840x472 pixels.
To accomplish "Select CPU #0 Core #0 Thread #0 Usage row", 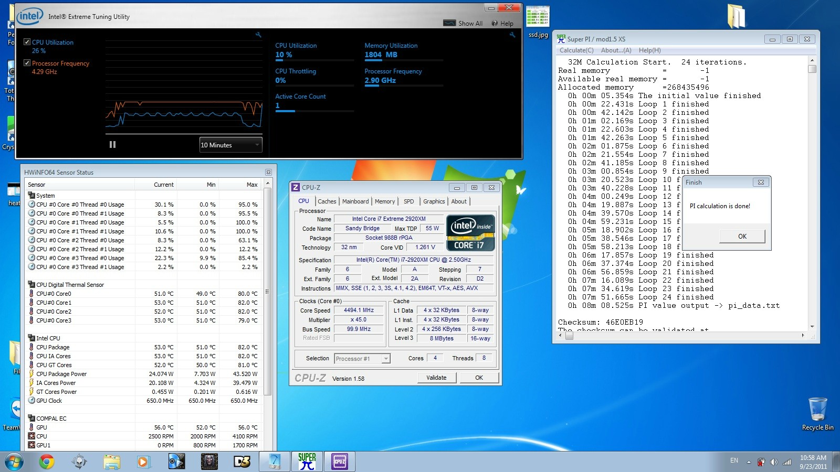I will point(143,205).
